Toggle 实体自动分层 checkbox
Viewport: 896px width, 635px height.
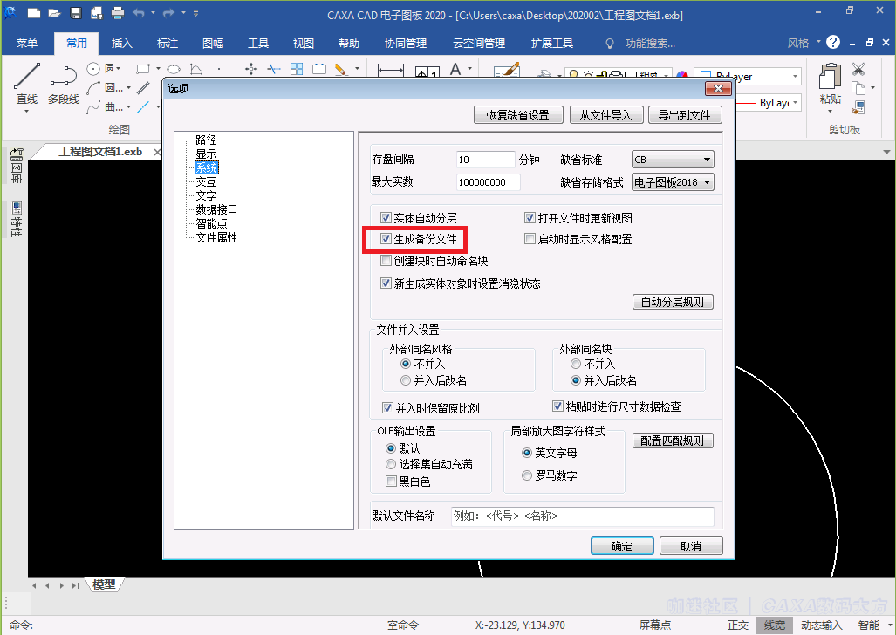[x=386, y=218]
